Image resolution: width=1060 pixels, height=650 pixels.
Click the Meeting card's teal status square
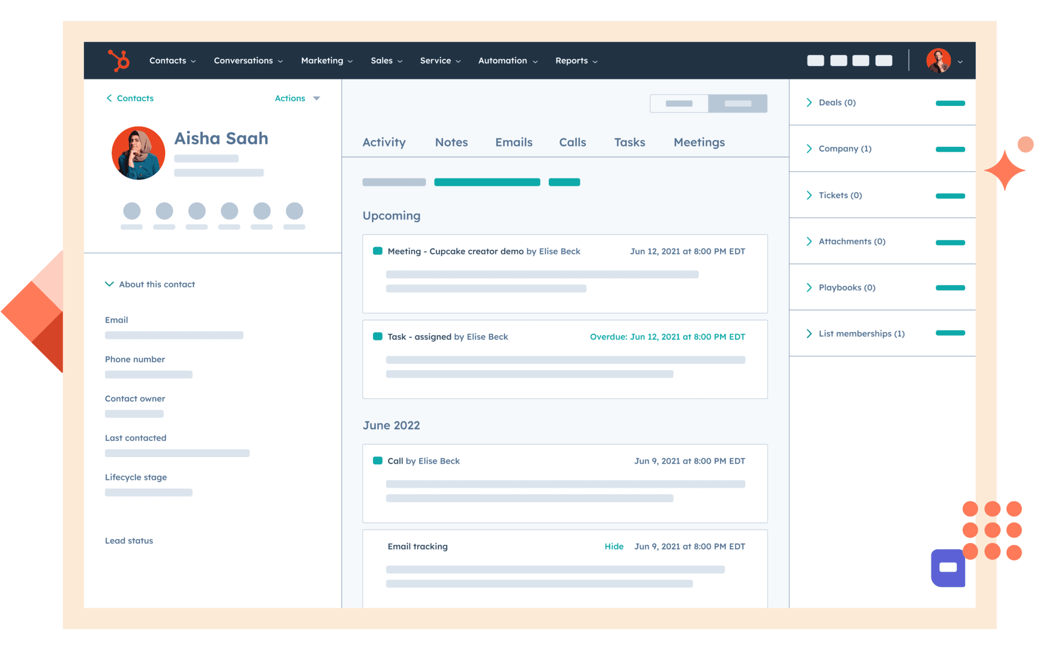tap(377, 251)
